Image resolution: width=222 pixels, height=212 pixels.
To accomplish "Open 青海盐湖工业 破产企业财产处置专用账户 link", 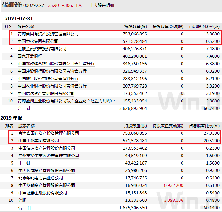I will click(x=66, y=101).
